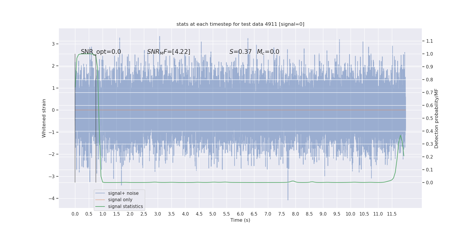The width and height of the screenshot is (469, 234).
Task: Click x-axis tick label 8.5
Action: coord(309,214)
